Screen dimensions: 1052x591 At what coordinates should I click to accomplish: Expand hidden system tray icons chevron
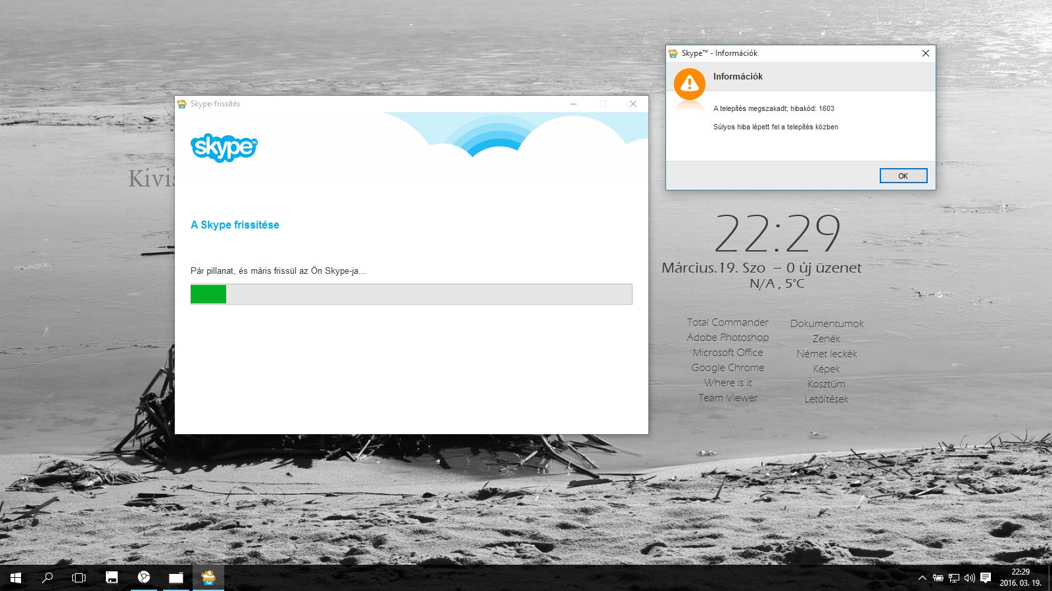pyautogui.click(x=922, y=578)
